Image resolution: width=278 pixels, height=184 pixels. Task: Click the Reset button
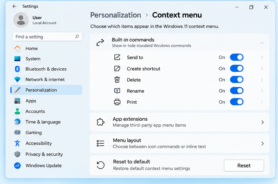[x=244, y=165]
